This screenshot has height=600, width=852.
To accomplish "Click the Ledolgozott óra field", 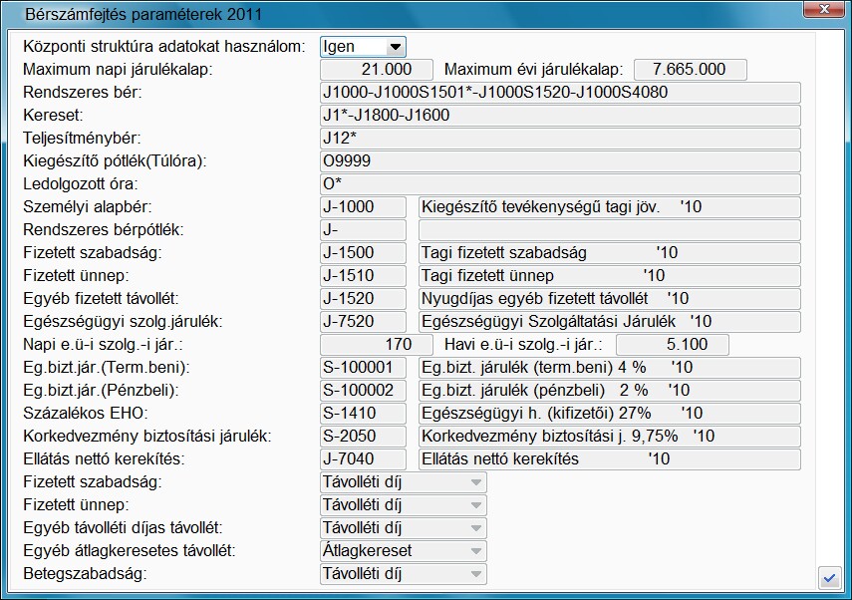I will coord(560,183).
